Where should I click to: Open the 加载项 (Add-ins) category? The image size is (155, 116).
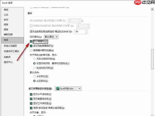(7, 57)
